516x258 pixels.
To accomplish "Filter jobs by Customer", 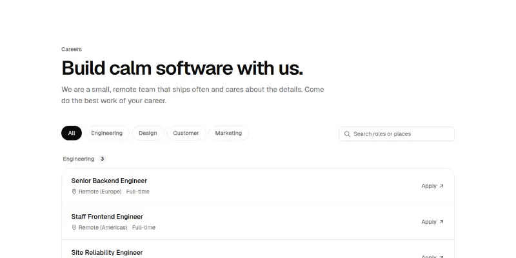I will (186, 133).
